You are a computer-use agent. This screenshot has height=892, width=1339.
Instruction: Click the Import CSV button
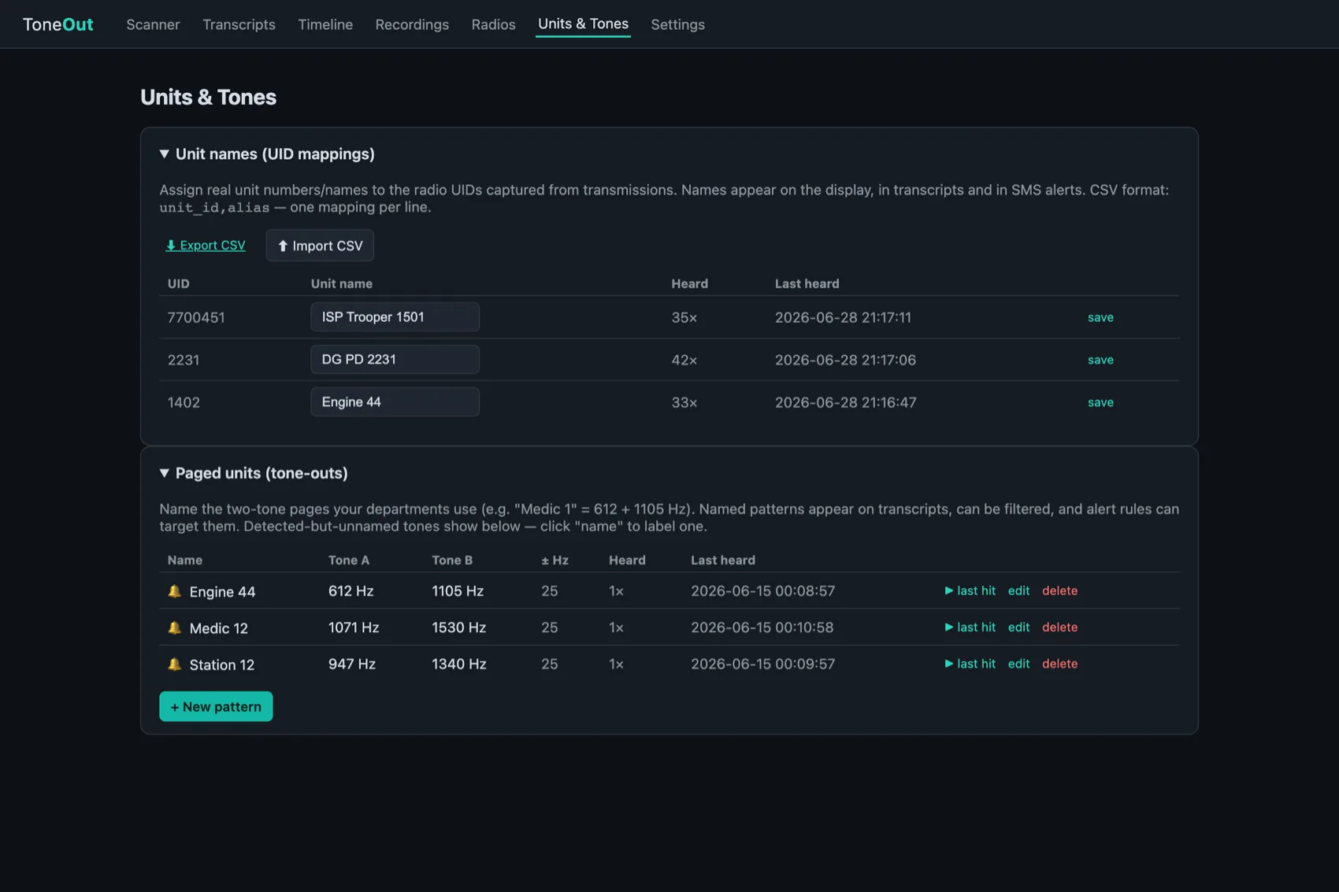pyautogui.click(x=320, y=246)
